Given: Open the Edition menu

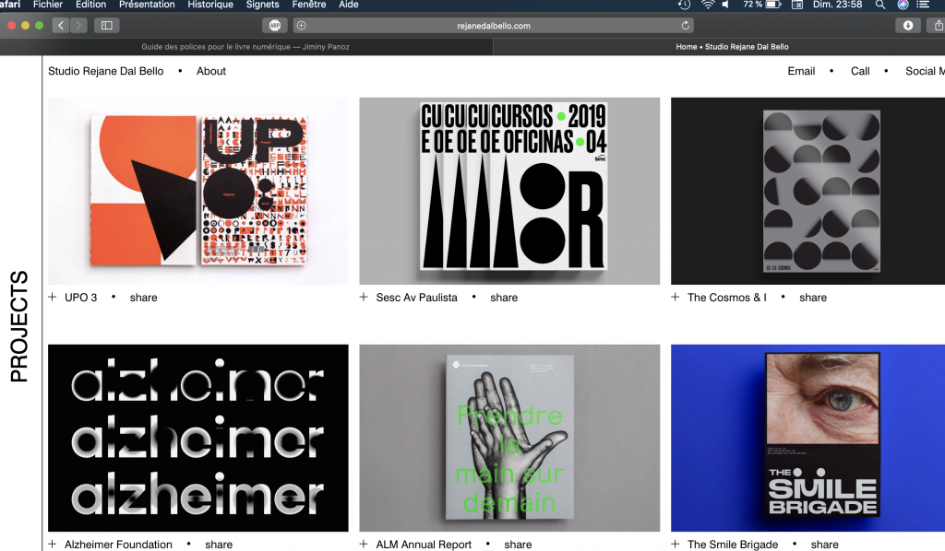Looking at the screenshot, I should point(91,5).
